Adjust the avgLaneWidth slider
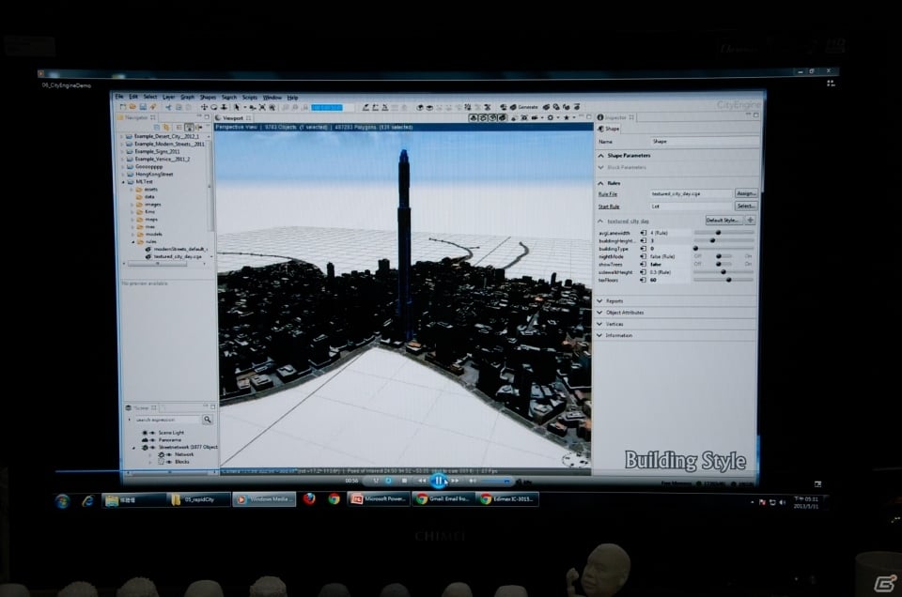This screenshot has height=597, width=902. (x=723, y=233)
